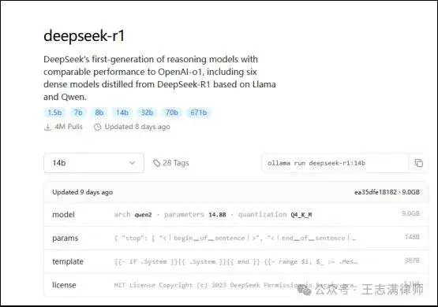This screenshot has height=307, width=438.
Task: Select the 1.5b size tag
Action: click(54, 113)
